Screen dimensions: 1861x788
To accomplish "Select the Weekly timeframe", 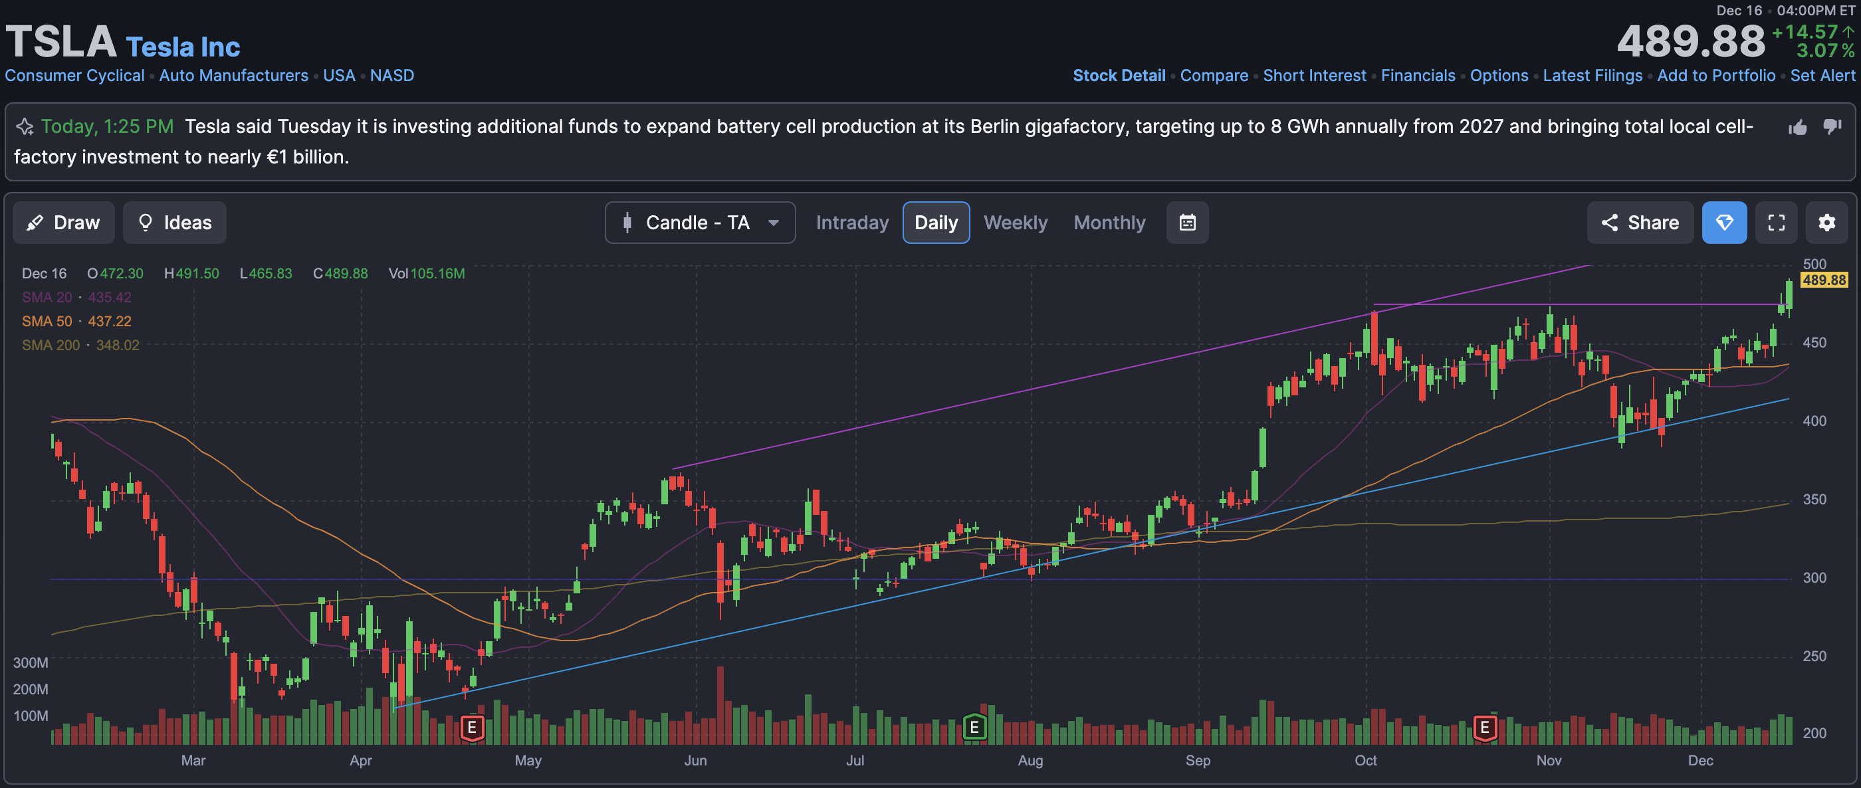I will pos(1015,223).
